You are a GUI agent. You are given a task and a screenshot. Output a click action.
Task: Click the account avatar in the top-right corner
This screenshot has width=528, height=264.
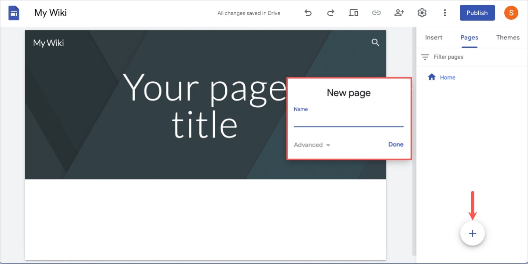tap(511, 13)
